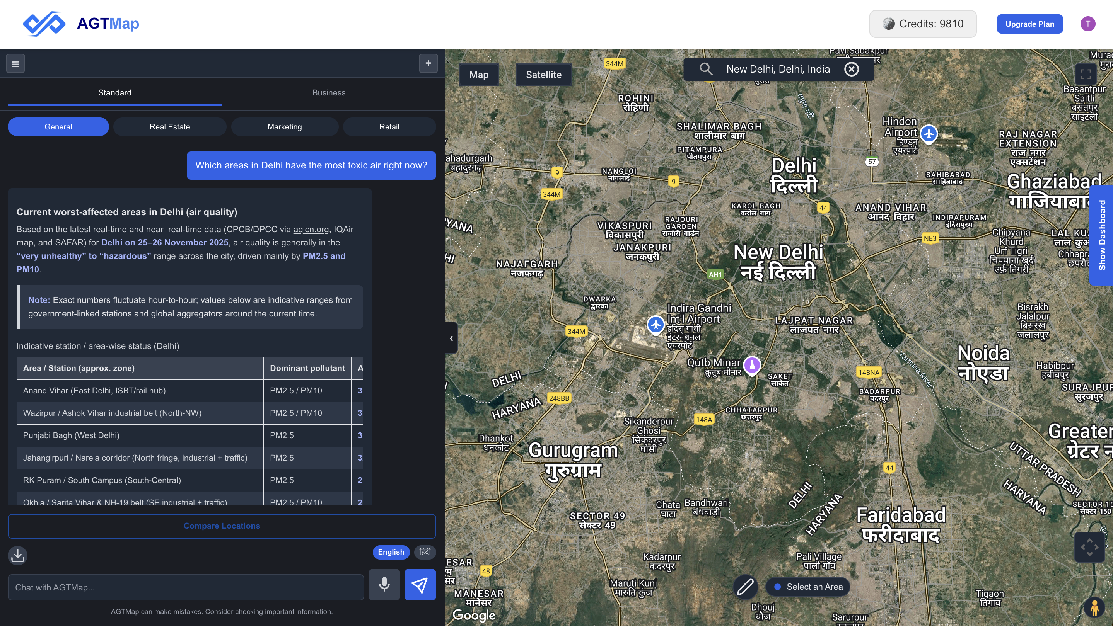Click the Credits: 9810 indicator
The height and width of the screenshot is (626, 1113).
(923, 24)
